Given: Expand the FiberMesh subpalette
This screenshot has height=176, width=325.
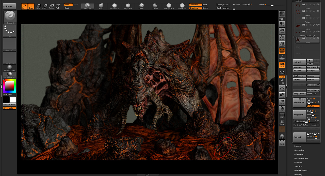Looking at the screenshot, I should 299,154.
